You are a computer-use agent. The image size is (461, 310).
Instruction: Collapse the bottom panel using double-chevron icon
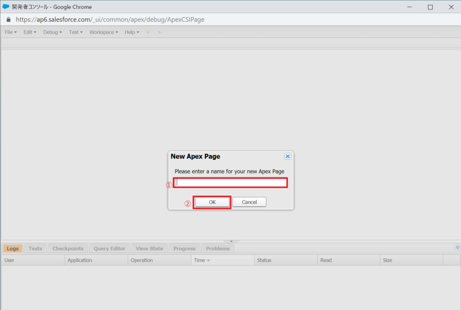[x=457, y=247]
